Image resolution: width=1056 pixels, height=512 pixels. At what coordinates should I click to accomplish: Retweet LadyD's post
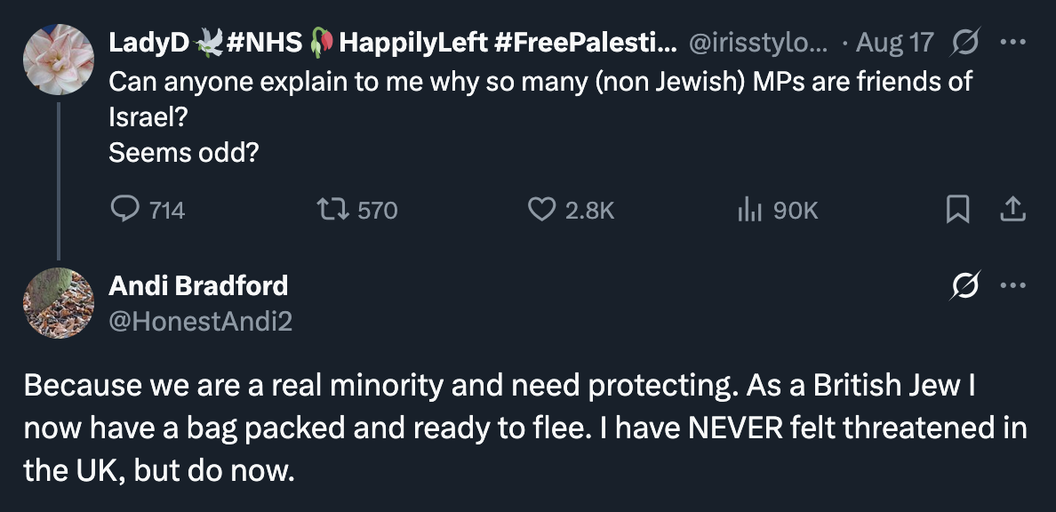click(x=332, y=210)
